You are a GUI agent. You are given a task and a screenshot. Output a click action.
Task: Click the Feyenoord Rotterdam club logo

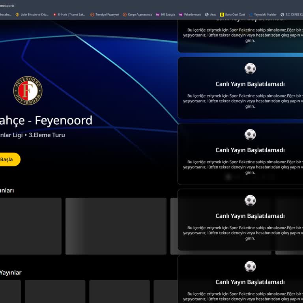(x=28, y=91)
